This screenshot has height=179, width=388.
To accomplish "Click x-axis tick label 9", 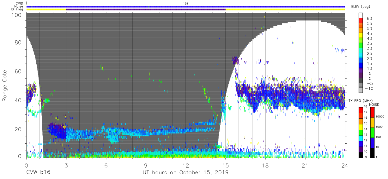I will (x=146, y=165).
